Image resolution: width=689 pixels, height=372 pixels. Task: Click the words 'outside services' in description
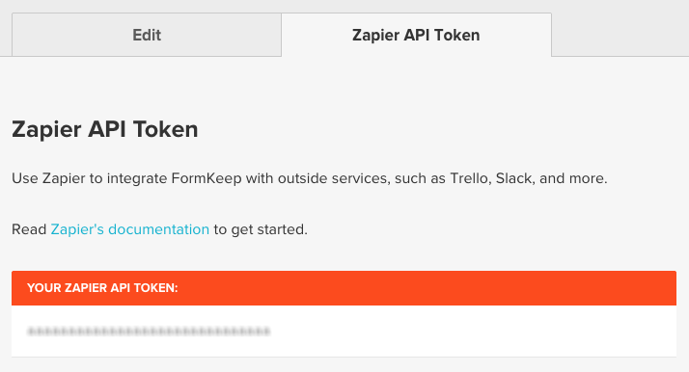pos(333,178)
